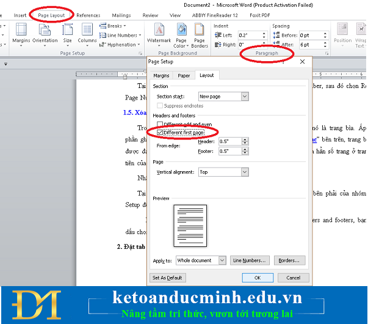Switch to the Page Layout ribbon tab
The image size is (368, 324).
(x=51, y=15)
